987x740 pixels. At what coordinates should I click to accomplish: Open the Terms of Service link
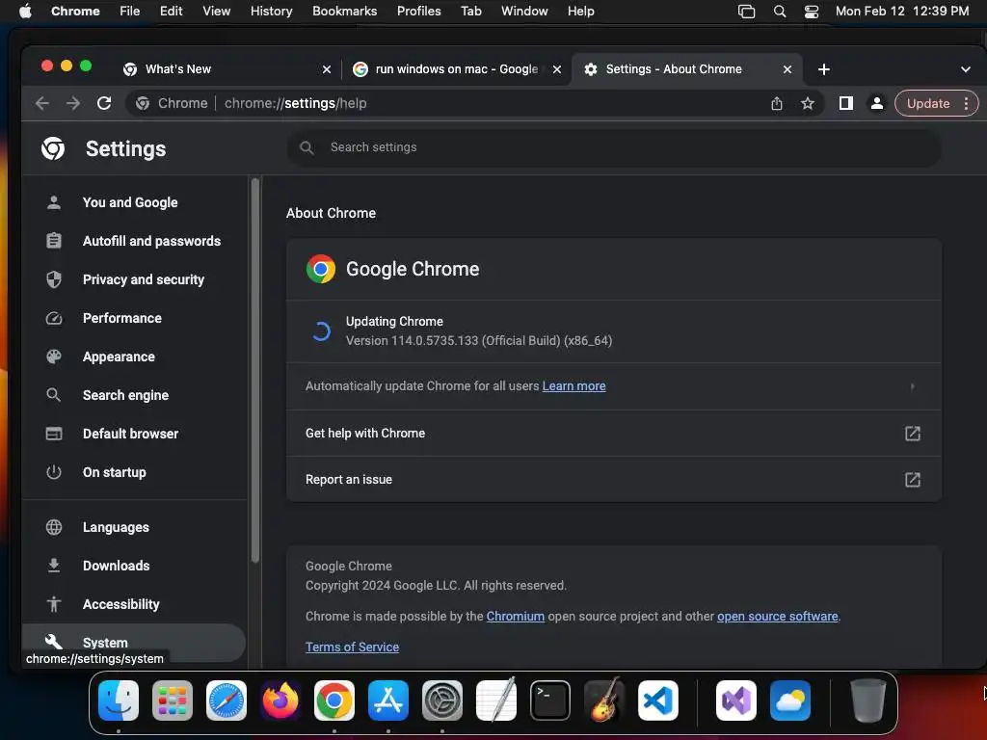click(x=352, y=647)
